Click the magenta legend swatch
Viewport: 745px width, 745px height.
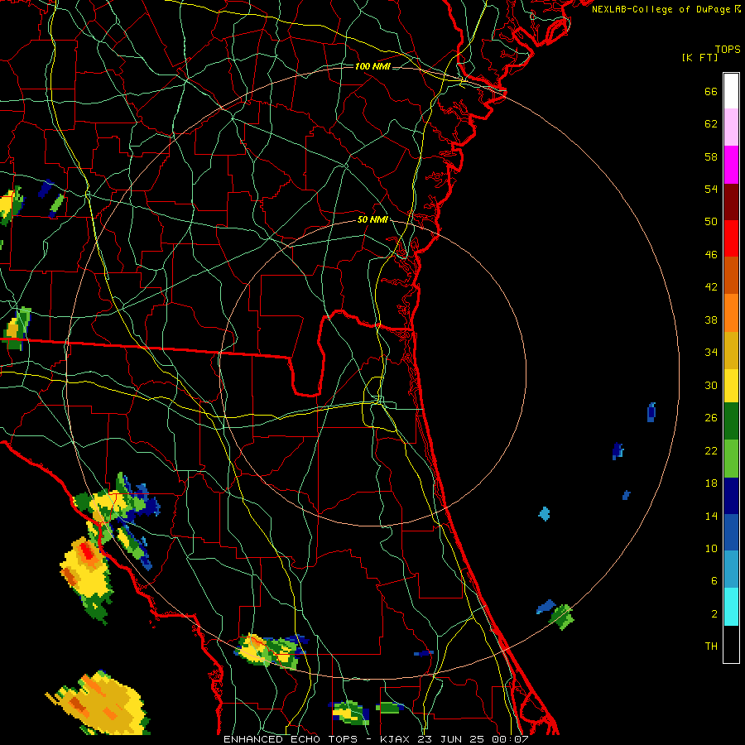coord(731,165)
